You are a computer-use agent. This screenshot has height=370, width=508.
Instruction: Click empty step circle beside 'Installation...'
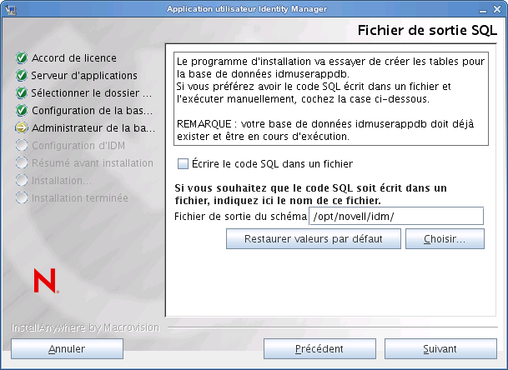point(22,180)
